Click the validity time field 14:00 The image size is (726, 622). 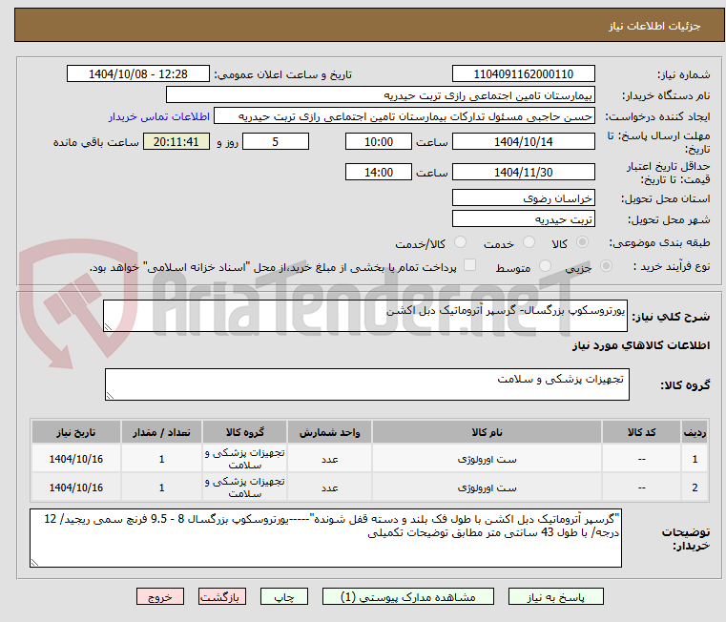[379, 173]
